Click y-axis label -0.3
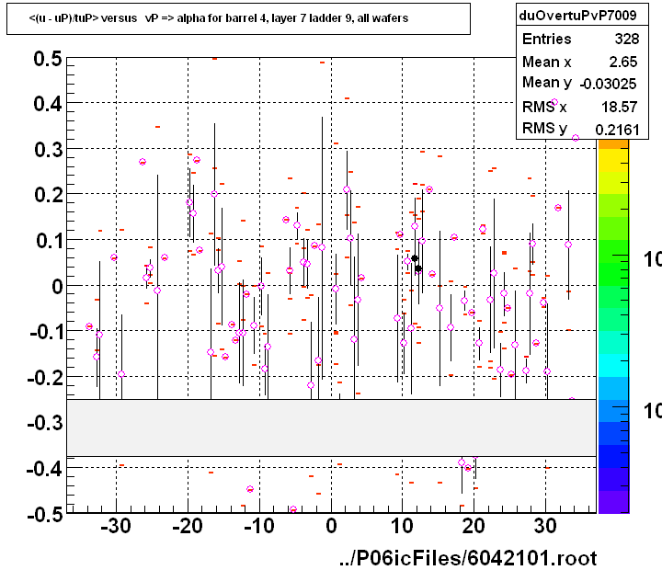Image resolution: width=662 pixels, height=570 pixels. (x=45, y=423)
